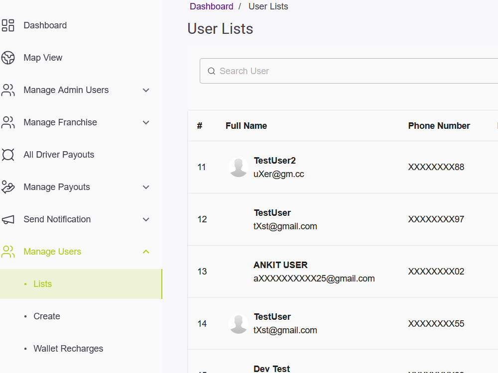Viewport: 498px width, 373px height.
Task: Open the Manage Franchise label
Action: click(x=60, y=122)
